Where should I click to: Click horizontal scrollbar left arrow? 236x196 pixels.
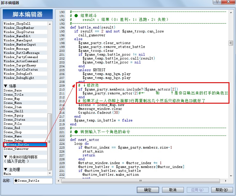click(x=58, y=181)
